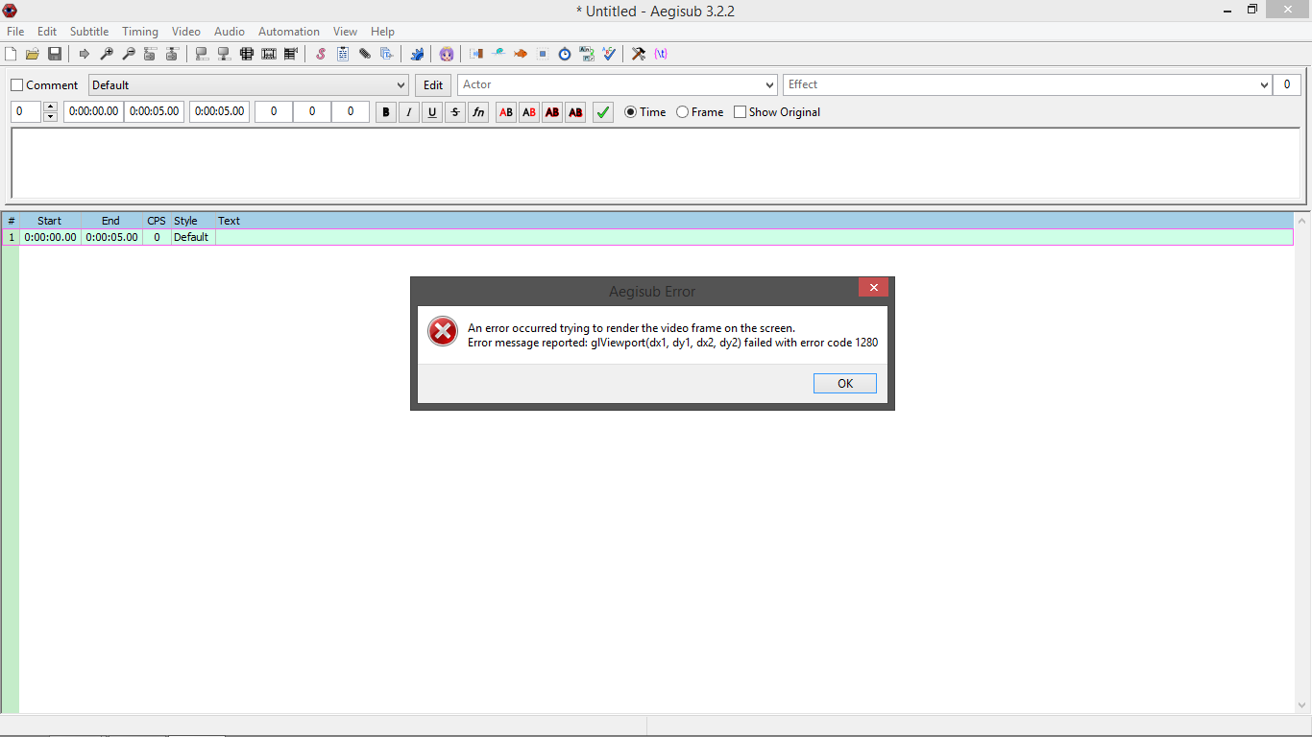Click OK in the Aegisub Error dialog

click(x=845, y=384)
